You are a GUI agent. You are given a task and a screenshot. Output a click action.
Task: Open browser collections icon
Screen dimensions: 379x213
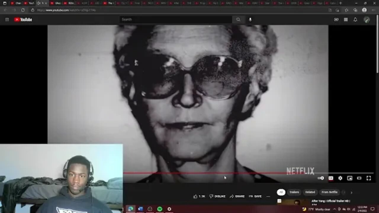pyautogui.click(x=355, y=10)
